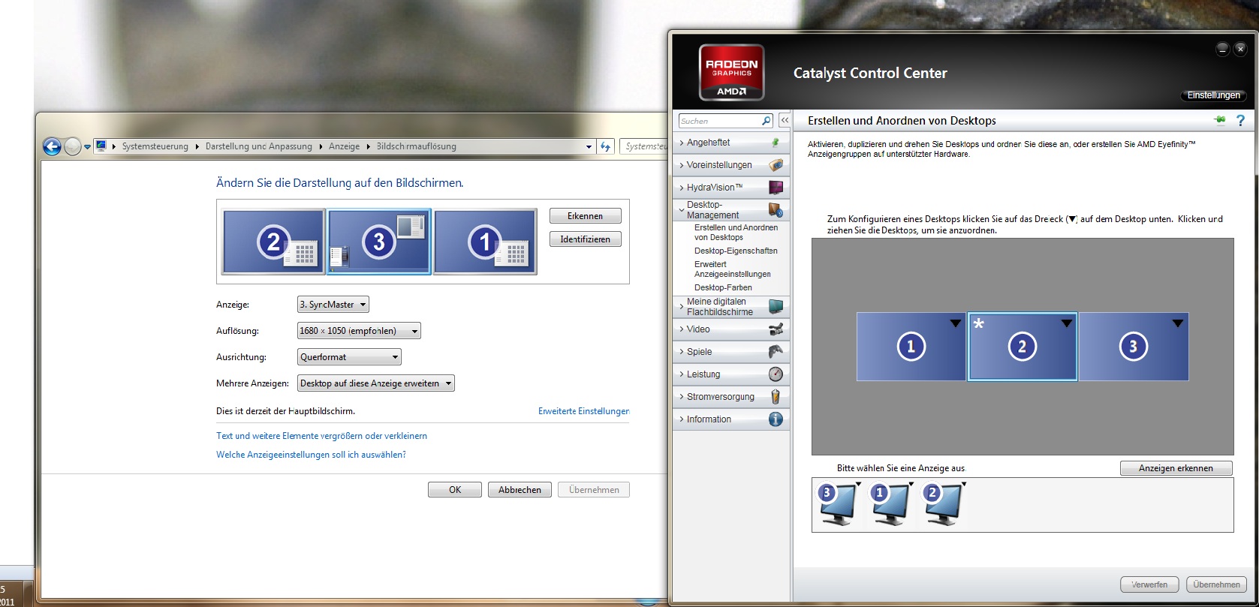The image size is (1259, 607).
Task: Open Erweiterte Einstellungen link
Action: point(583,411)
